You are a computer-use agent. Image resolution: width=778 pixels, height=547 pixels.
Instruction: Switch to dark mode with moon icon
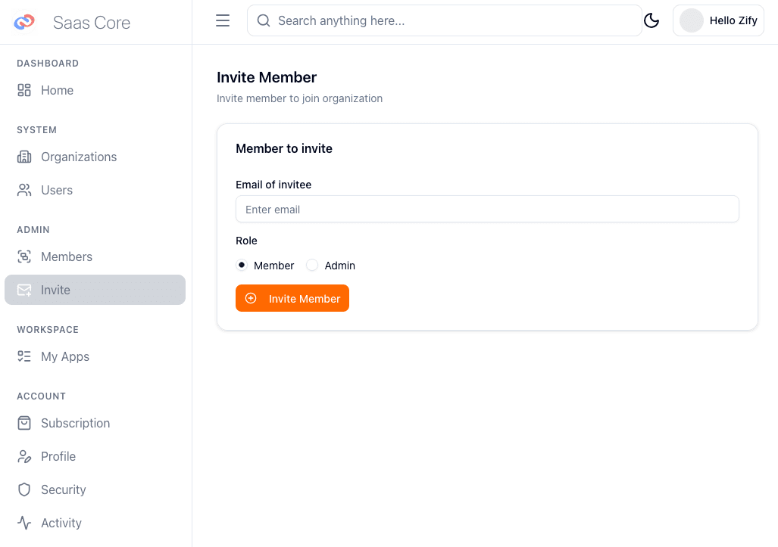click(651, 20)
